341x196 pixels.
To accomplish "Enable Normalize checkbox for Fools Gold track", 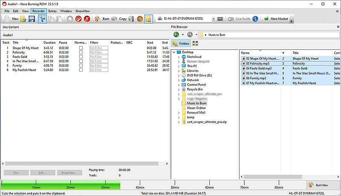I will (x=81, y=57).
